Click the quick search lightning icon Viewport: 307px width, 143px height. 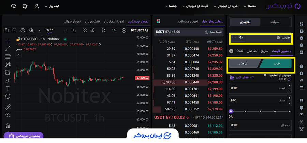[x=31, y=30]
